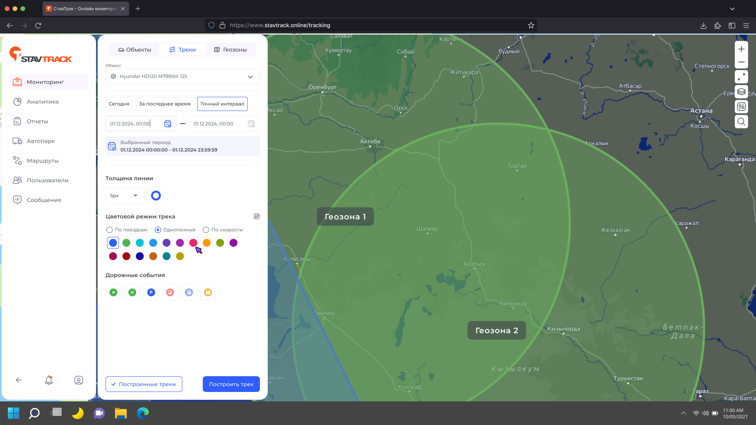This screenshot has height=425, width=756.
Task: Pick the dark red color swatch
Action: point(126,256)
